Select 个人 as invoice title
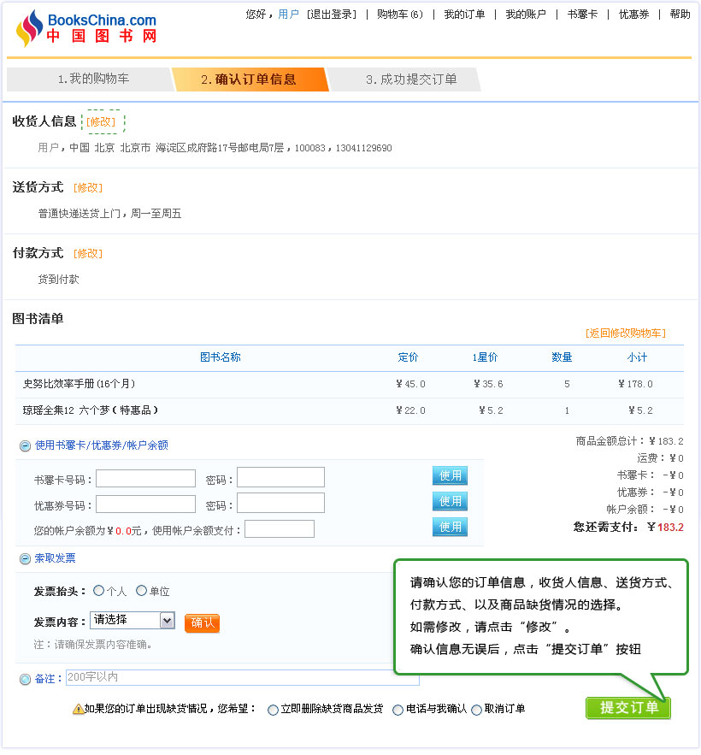Viewport: 701px width, 755px height. [99, 590]
